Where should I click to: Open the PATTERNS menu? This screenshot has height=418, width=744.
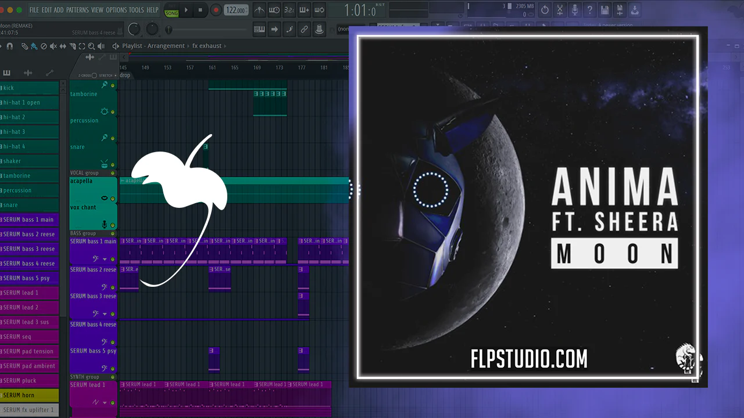[x=77, y=10]
